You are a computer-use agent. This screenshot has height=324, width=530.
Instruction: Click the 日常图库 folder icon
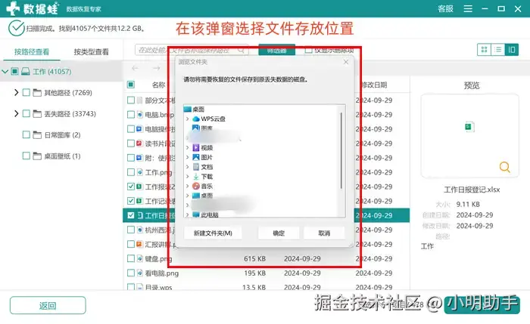[37, 135]
